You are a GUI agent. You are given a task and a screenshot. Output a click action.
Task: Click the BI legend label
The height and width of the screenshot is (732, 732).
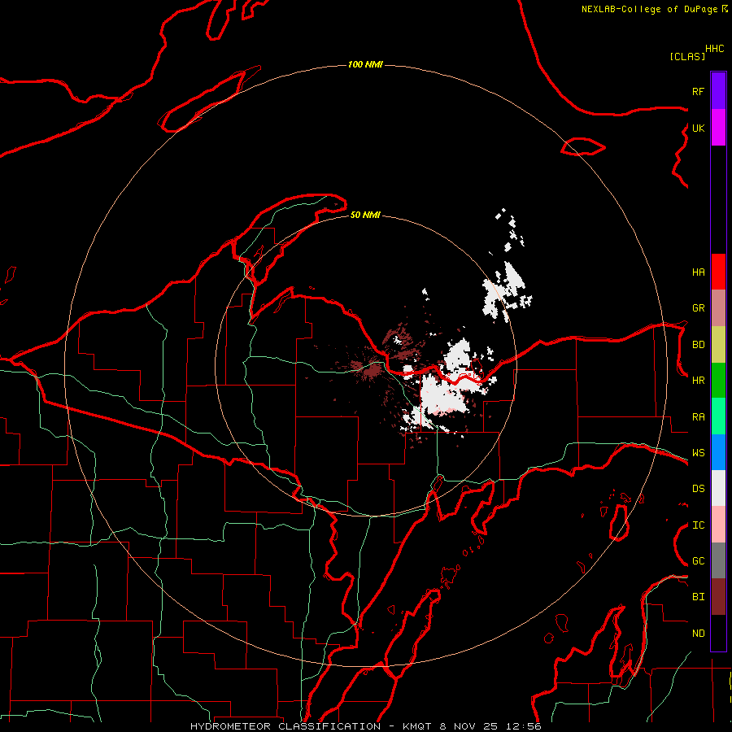click(698, 597)
